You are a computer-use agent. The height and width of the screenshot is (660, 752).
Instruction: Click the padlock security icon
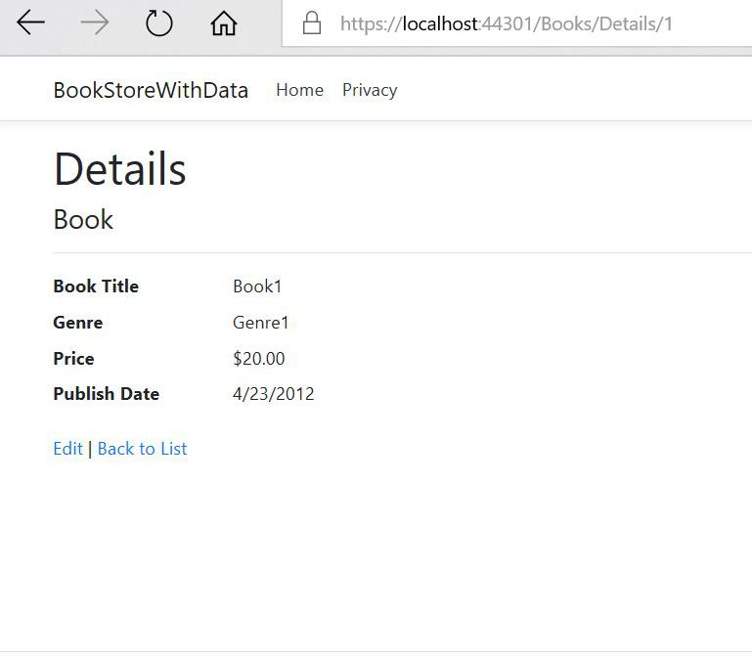pyautogui.click(x=312, y=23)
